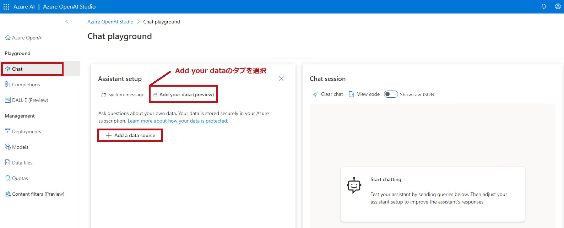Click the chatbot face icon in Start chatting

tap(354, 185)
